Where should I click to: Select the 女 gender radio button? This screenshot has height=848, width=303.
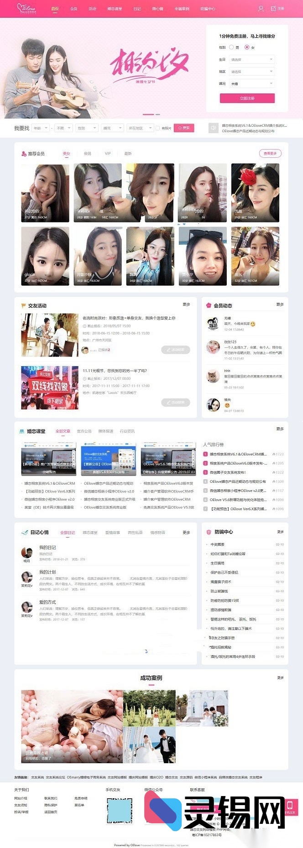click(x=247, y=47)
